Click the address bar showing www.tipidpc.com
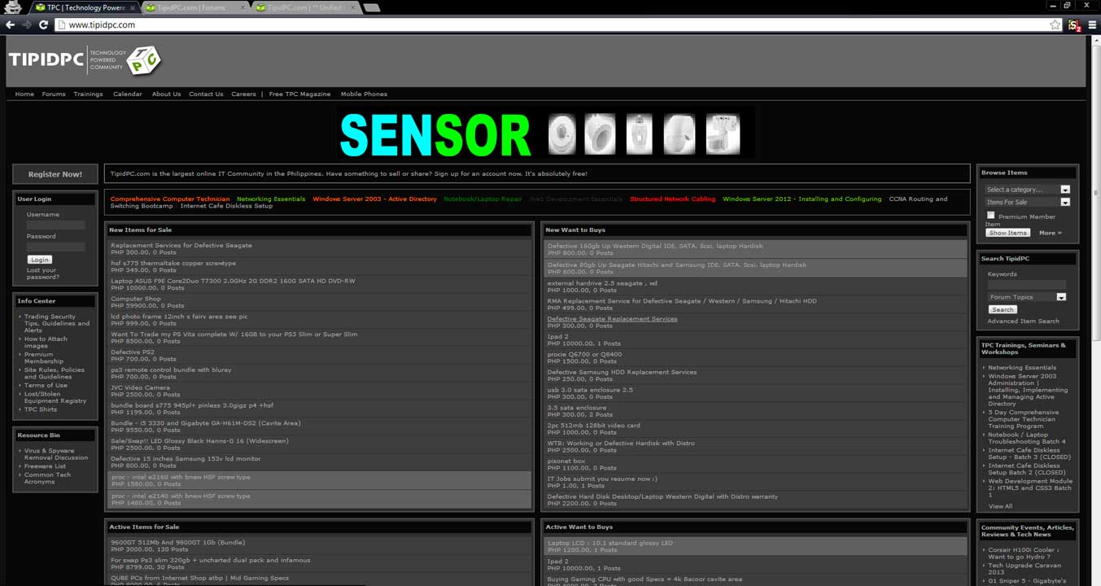Screen dimensions: 1101x586 click(553, 25)
